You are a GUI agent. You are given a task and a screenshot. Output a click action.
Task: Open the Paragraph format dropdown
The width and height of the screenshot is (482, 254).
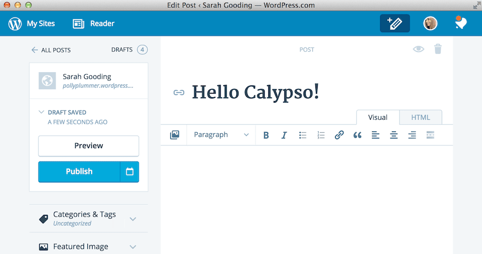(x=221, y=135)
